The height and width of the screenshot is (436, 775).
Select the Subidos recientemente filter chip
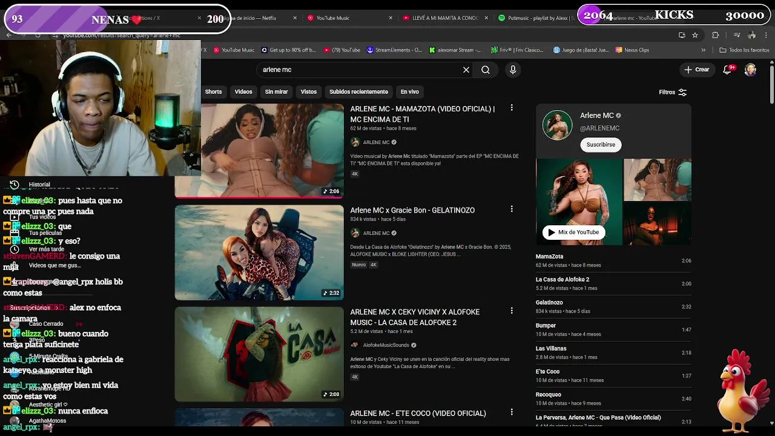tap(358, 91)
